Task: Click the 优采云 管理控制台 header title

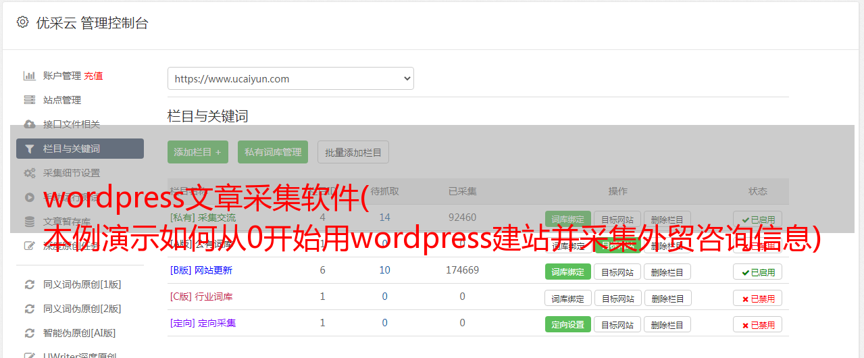Action: tap(92, 23)
